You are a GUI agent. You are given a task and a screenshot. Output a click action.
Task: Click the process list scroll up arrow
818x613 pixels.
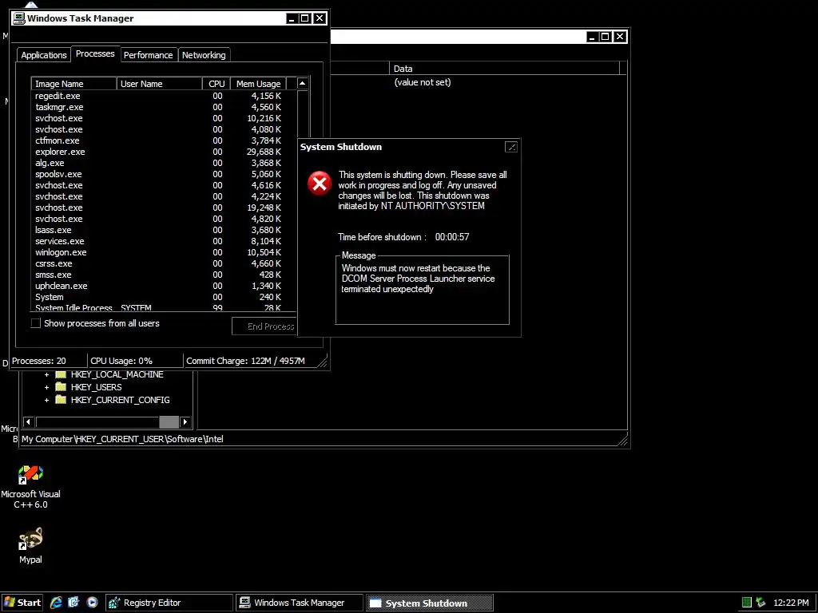[303, 83]
